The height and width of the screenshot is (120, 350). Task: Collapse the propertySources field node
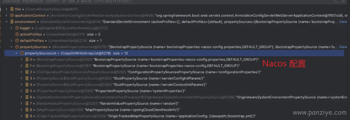click(x=12, y=47)
